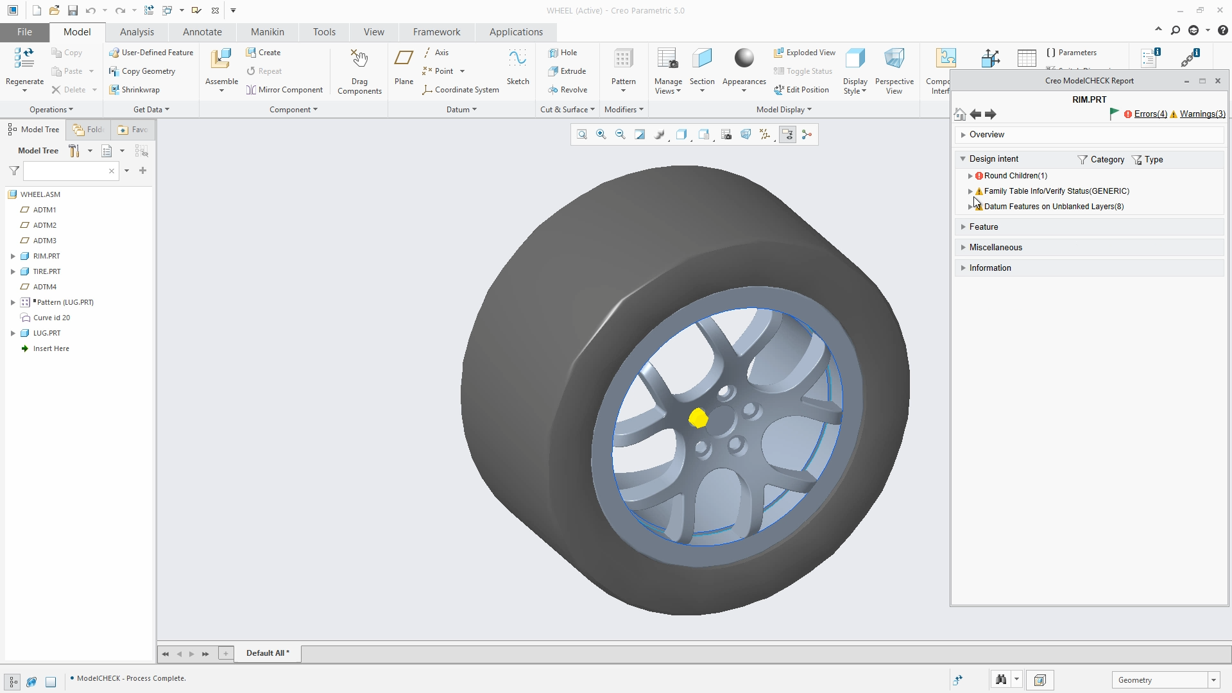Toggle Exploded View
Screen dimensions: 1232x693
click(x=805, y=53)
